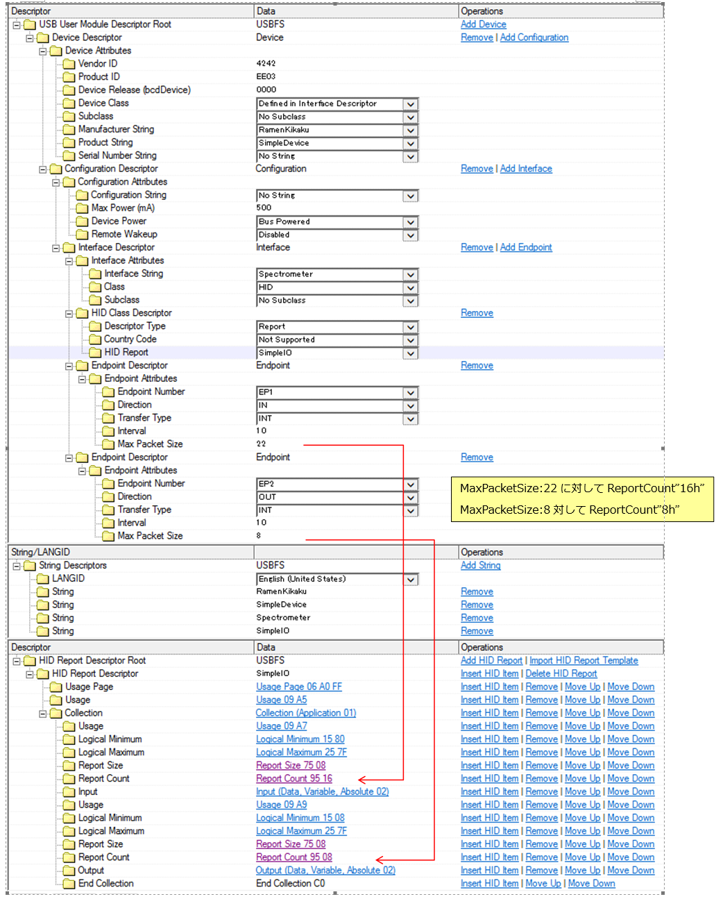
Task: Click the Report Count 95 16 link
Action: click(x=294, y=779)
